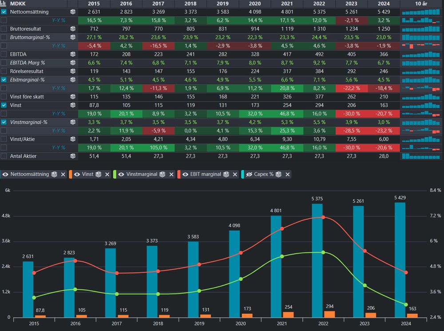Enable the Bruttoresultat checkbox
Viewport: 444px width, 331px height.
click(x=4, y=29)
